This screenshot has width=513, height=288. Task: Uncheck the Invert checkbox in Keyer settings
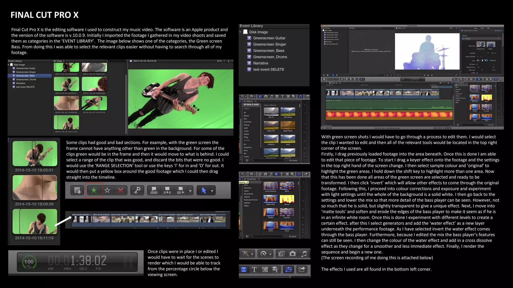477,73
